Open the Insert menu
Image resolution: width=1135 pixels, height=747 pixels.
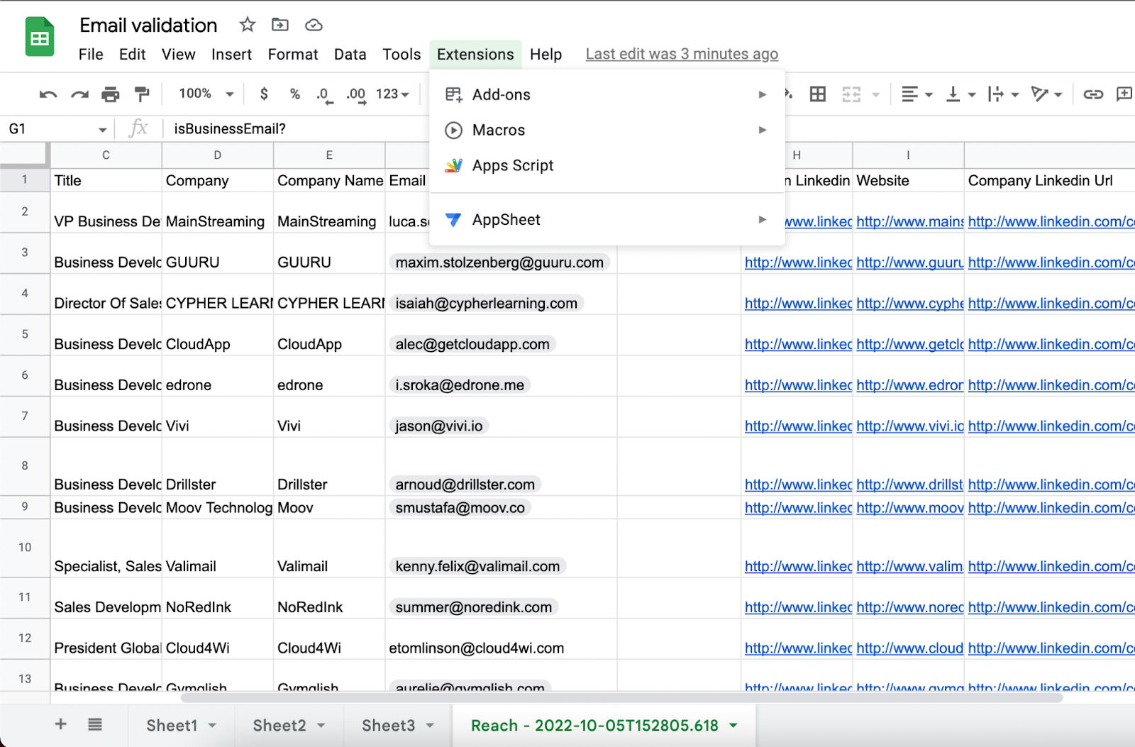click(x=231, y=55)
